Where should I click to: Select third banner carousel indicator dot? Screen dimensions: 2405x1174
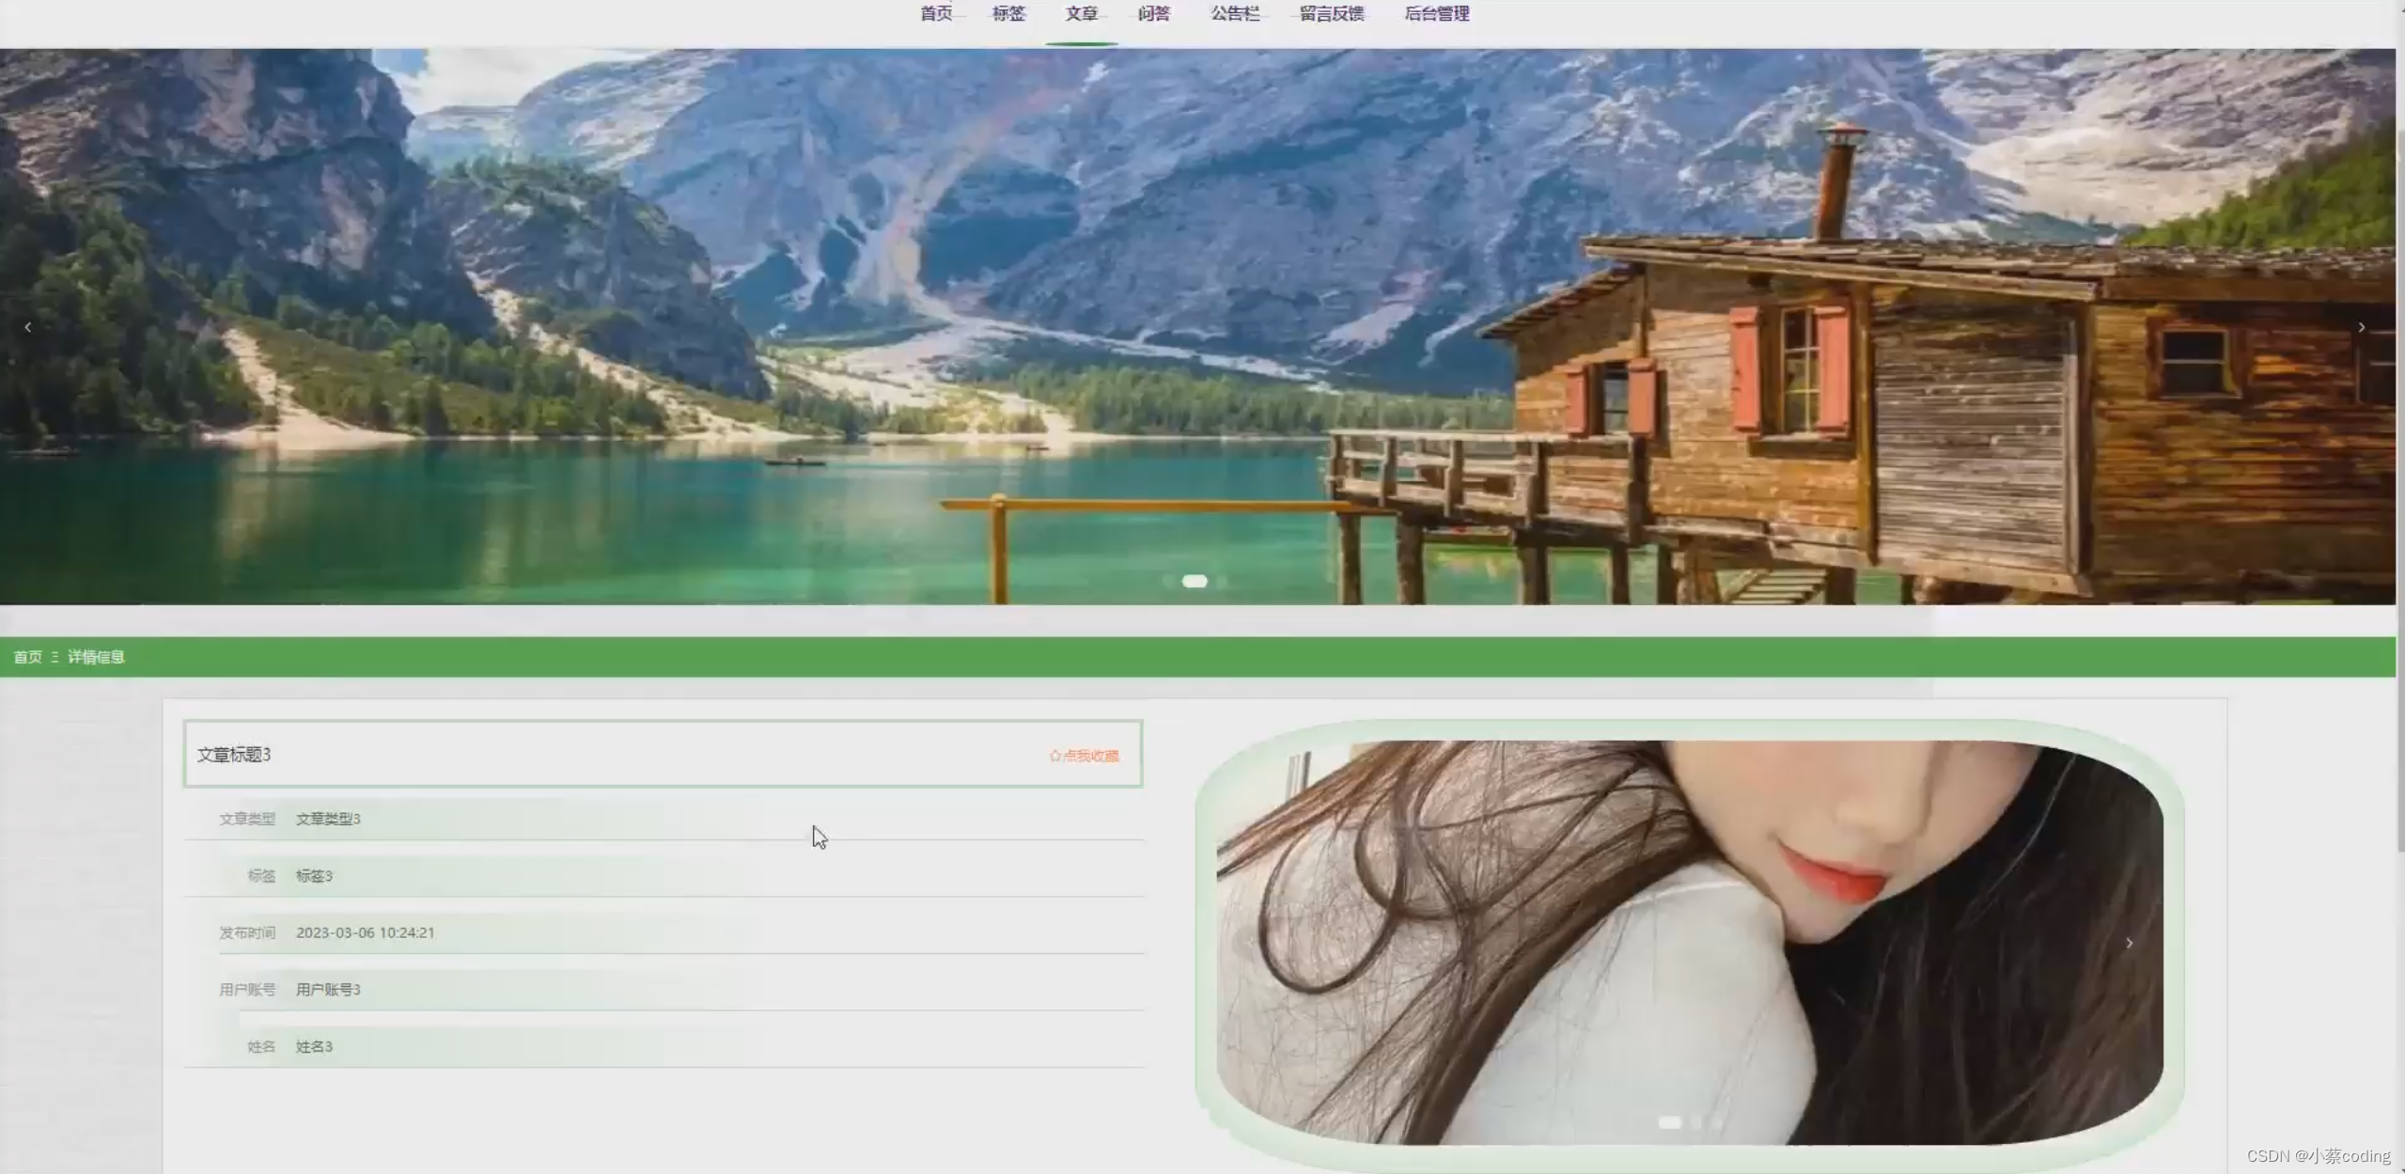pos(1222,582)
